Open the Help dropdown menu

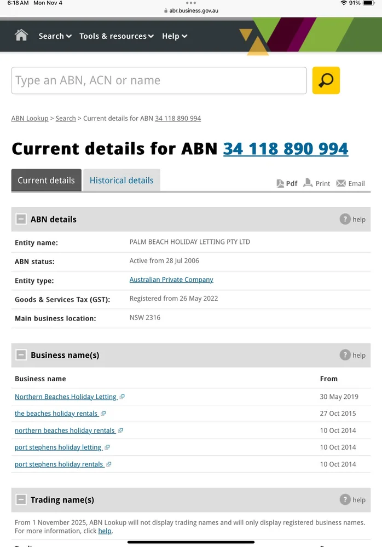[175, 36]
